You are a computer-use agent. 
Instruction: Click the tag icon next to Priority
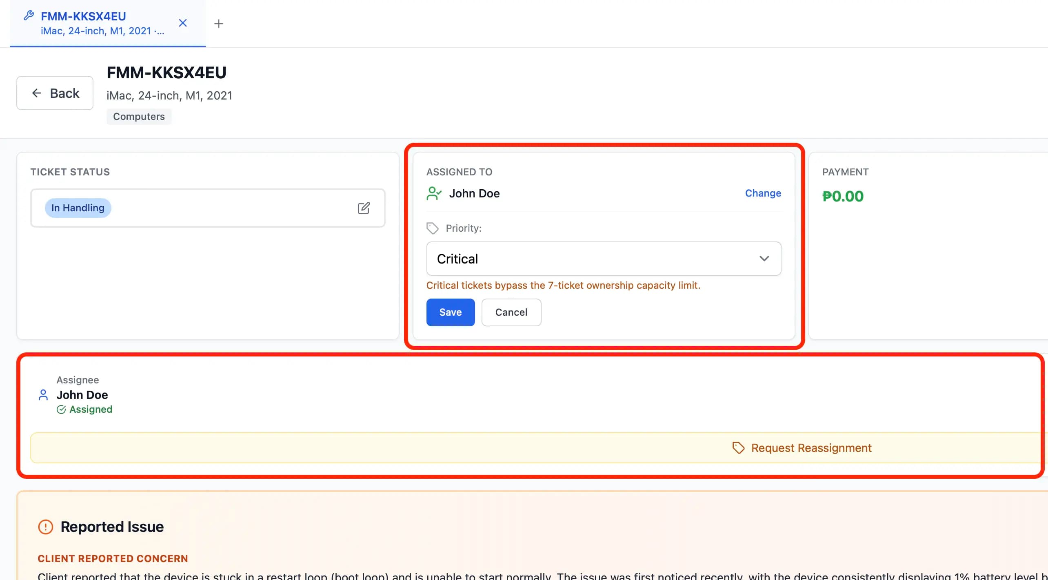click(432, 228)
